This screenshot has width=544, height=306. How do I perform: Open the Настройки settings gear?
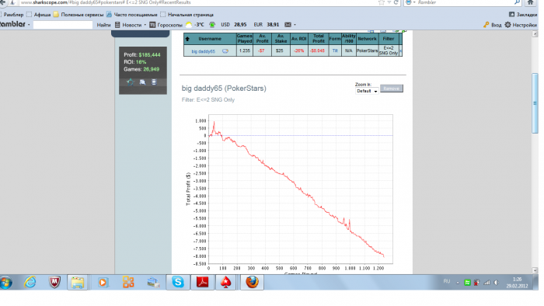coord(521,25)
